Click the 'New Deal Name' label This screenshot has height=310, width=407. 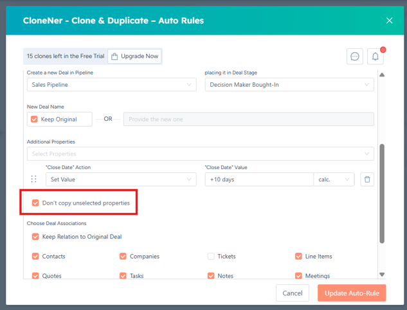point(46,107)
